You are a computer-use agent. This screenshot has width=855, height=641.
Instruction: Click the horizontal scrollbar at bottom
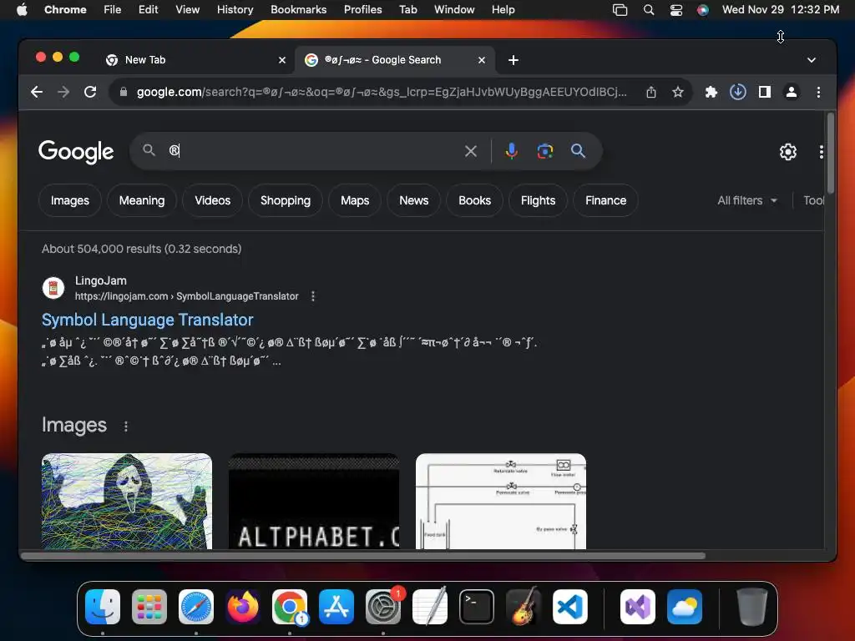363,556
